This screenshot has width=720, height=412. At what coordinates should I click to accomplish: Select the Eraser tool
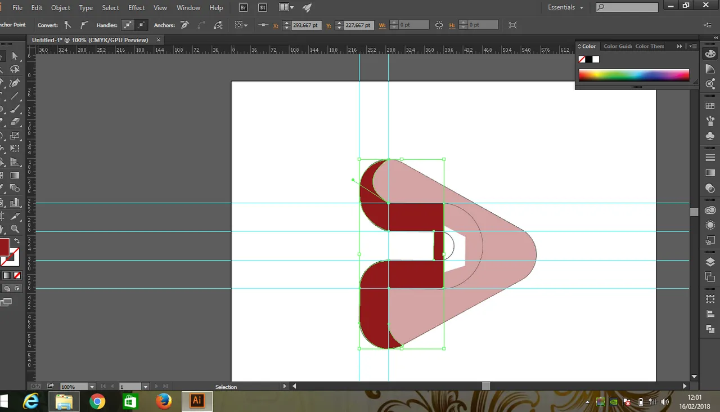pyautogui.click(x=15, y=123)
